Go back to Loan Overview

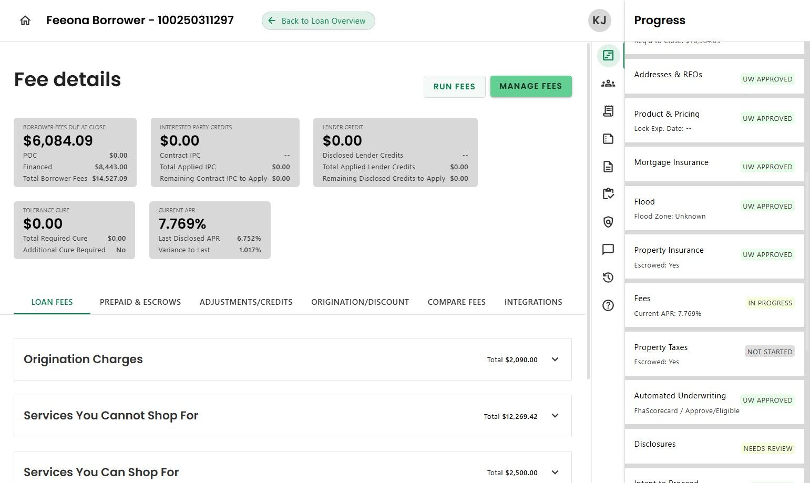coord(318,21)
